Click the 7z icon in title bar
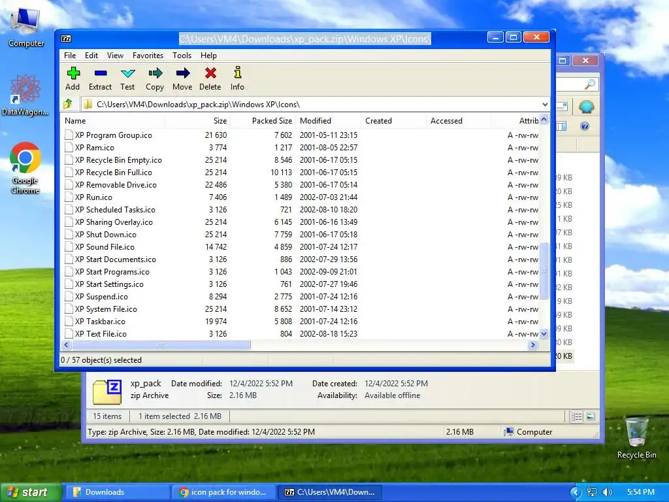669x502 pixels. 66,39
